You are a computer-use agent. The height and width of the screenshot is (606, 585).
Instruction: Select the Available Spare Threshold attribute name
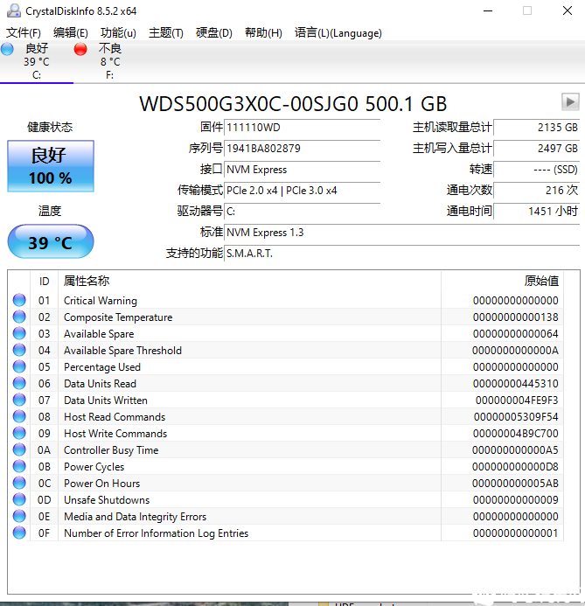[x=123, y=351]
